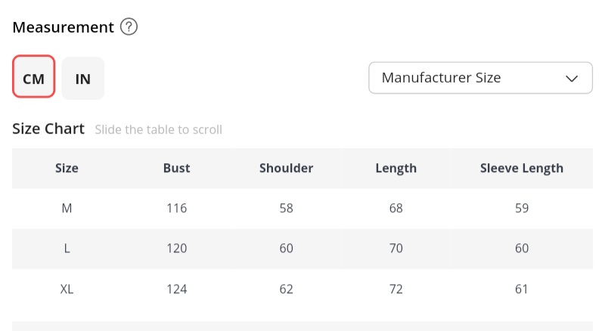605x331 pixels.
Task: Select the M size row label
Action: (x=67, y=208)
